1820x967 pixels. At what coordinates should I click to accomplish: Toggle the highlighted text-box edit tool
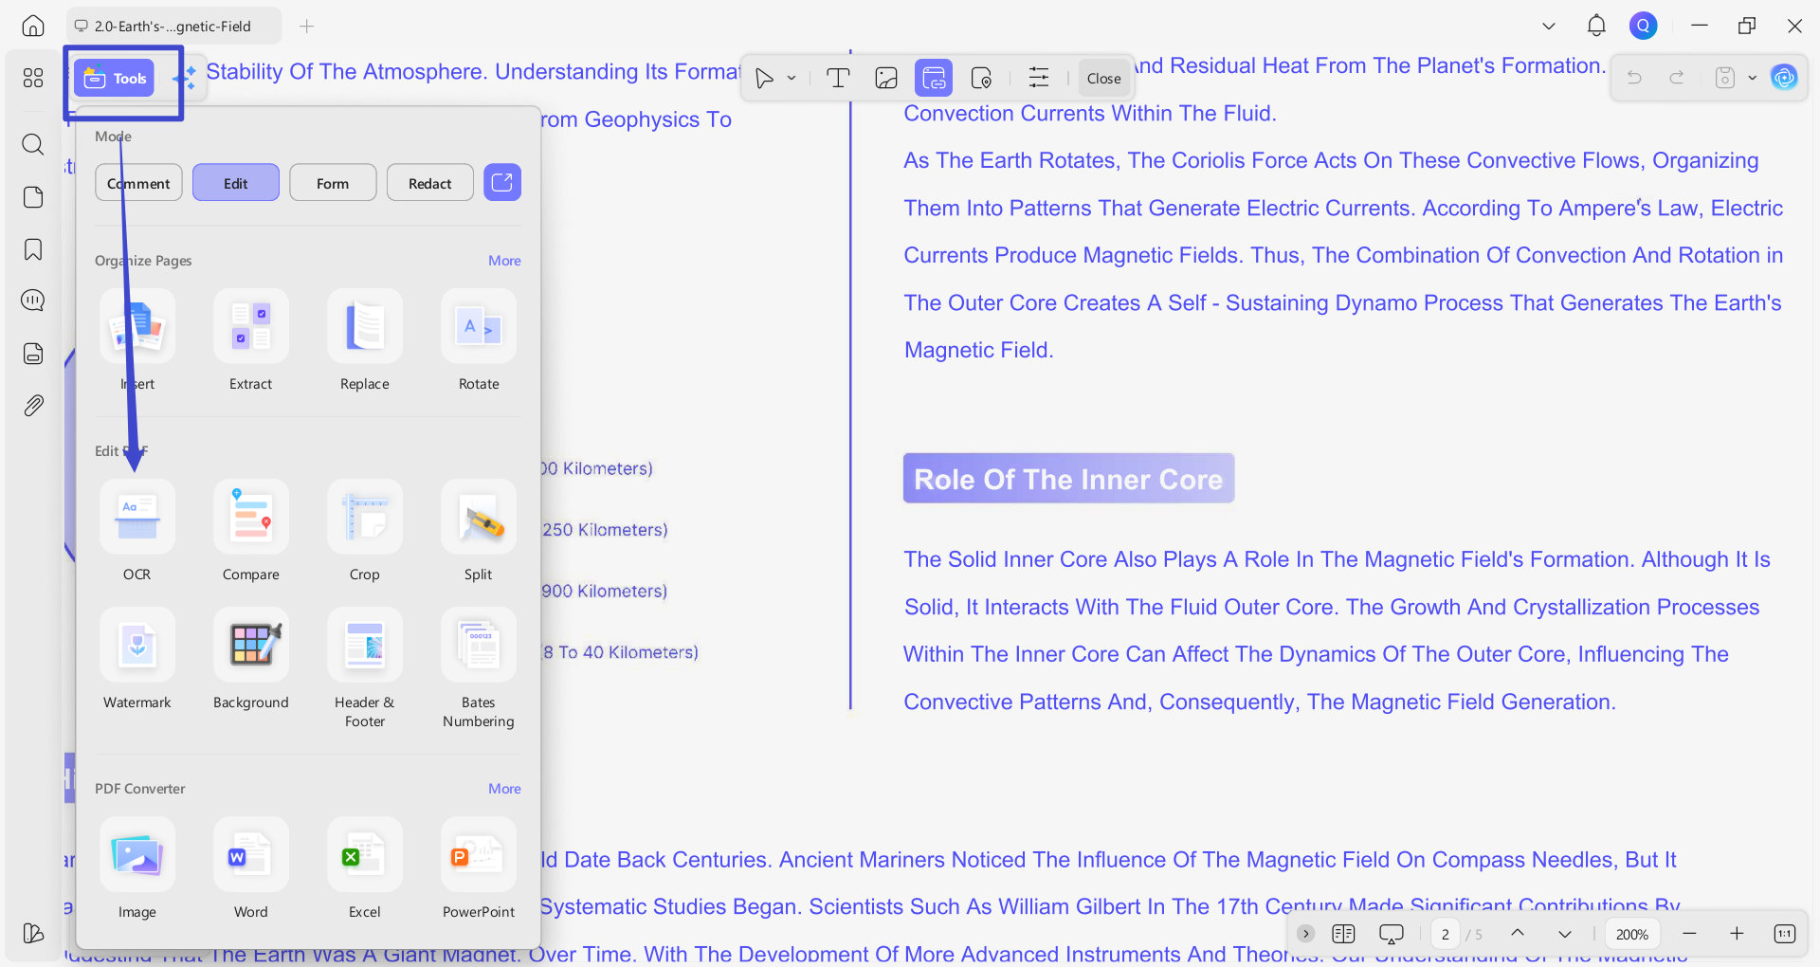coord(934,78)
